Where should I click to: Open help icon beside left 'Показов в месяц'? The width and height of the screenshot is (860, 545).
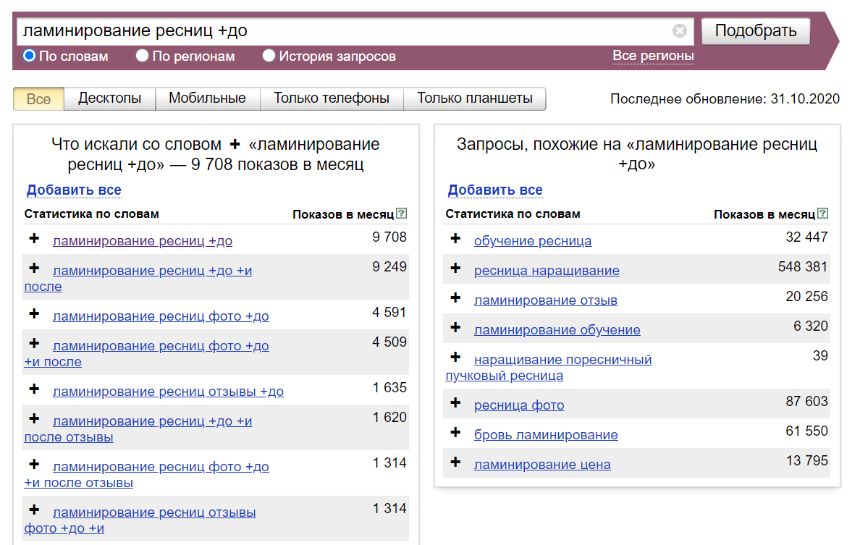[x=402, y=214]
